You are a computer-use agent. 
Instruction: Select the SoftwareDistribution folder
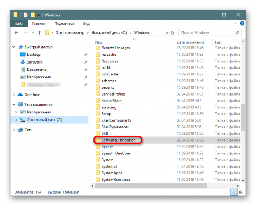coord(118,140)
